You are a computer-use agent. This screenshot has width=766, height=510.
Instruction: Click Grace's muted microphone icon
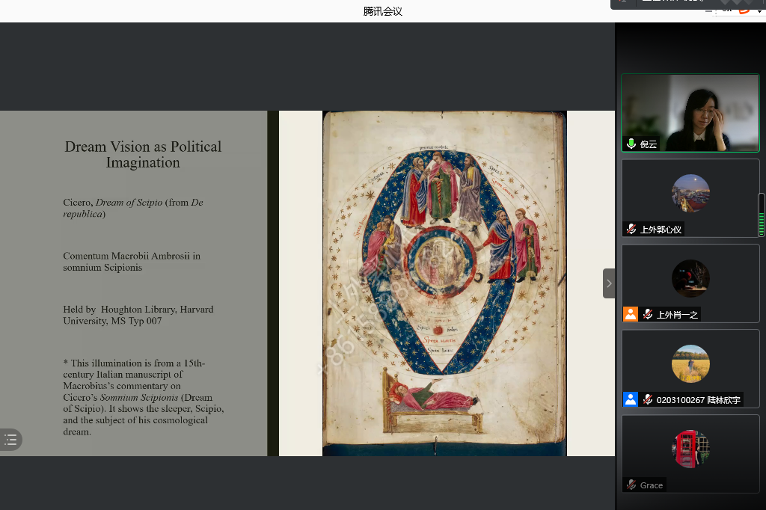[631, 485]
